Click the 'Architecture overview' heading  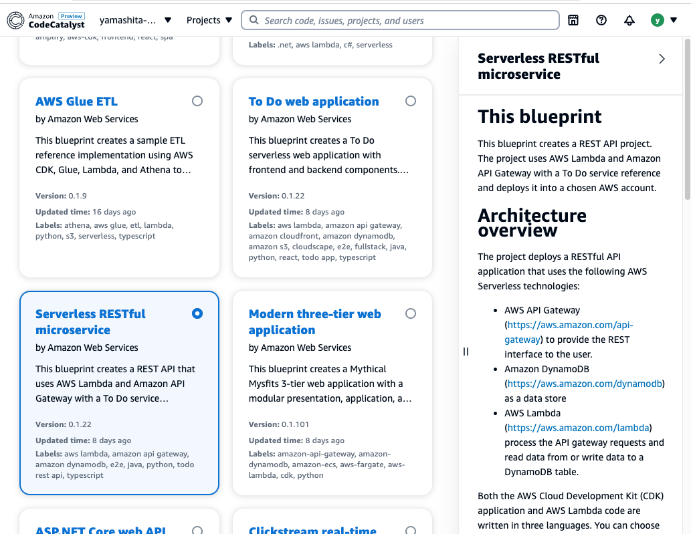tap(532, 223)
